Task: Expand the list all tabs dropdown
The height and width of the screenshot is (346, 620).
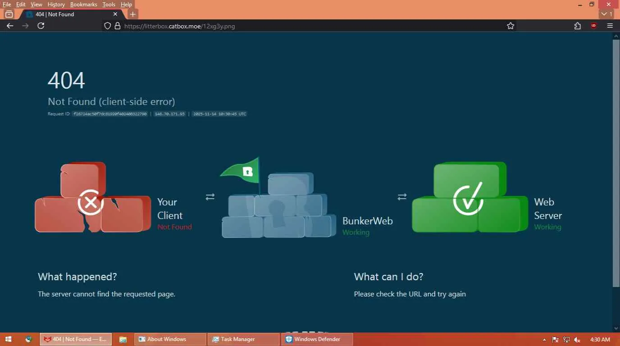Action: (x=606, y=14)
